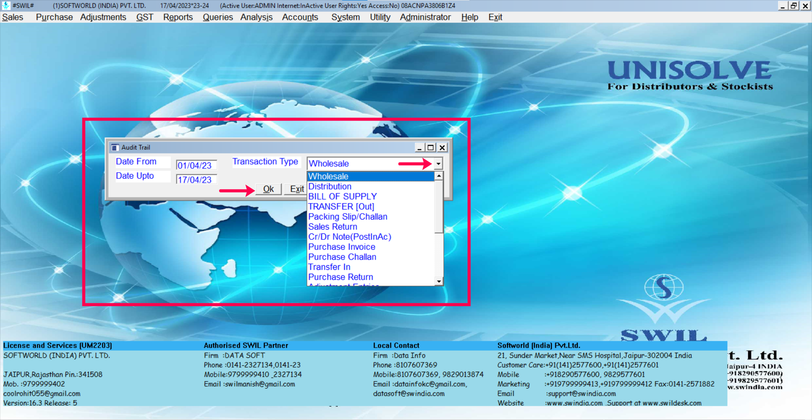The image size is (812, 420).
Task: Open the Analysis menu
Action: pyautogui.click(x=257, y=17)
